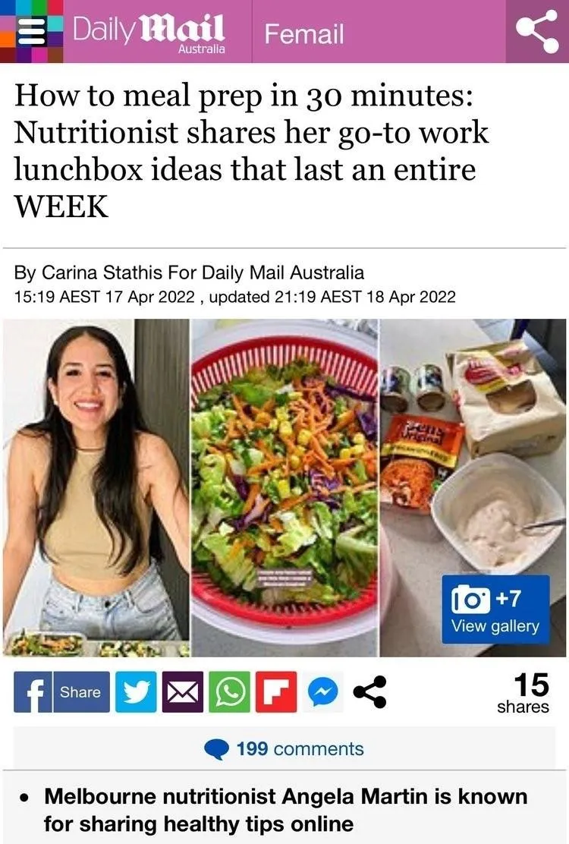Open the Femail section tab
Viewport: 569px width, 844px height.
[304, 33]
